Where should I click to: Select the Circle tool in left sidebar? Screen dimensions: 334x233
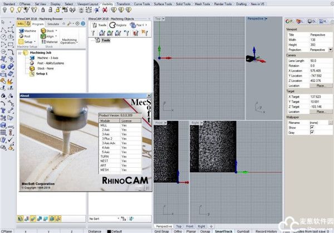point(3,37)
